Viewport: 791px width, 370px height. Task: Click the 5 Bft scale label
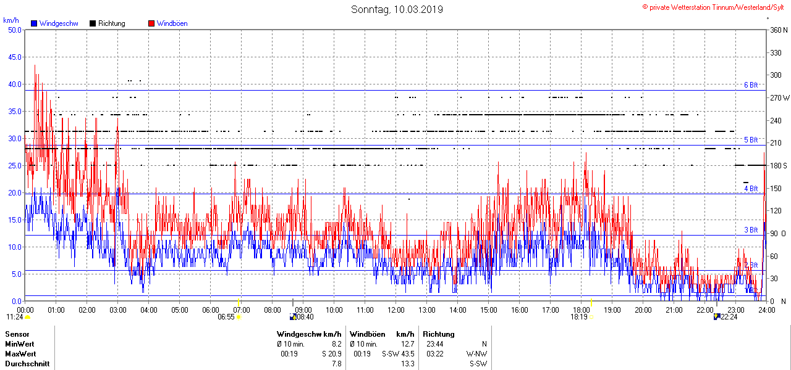751,140
